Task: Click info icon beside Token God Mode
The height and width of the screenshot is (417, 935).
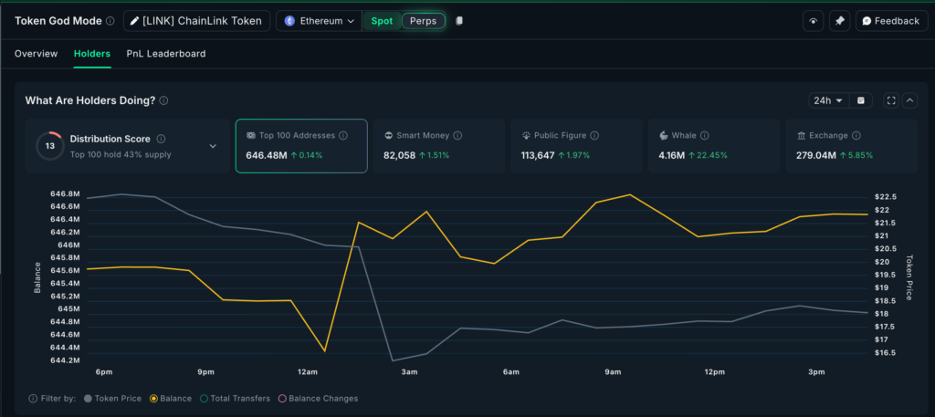Action: (x=110, y=21)
